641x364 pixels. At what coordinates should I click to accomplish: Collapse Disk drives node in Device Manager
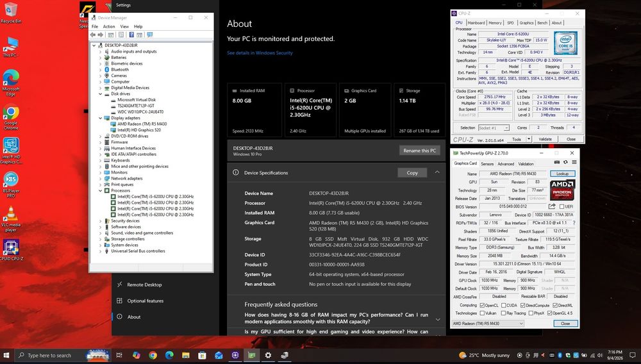(100, 94)
